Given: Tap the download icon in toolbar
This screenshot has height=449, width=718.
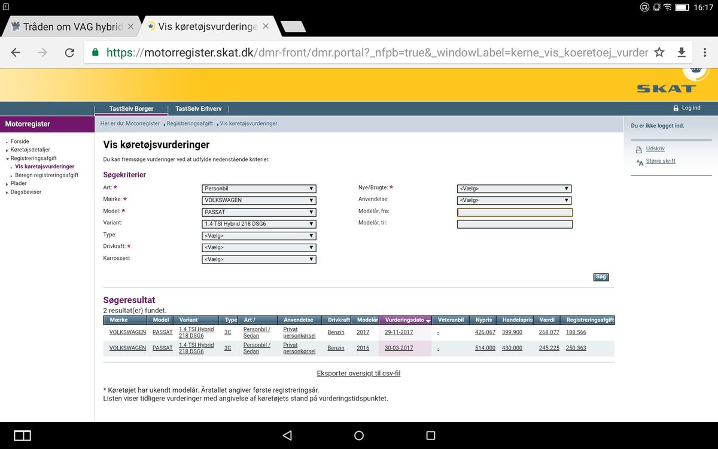Looking at the screenshot, I should (x=682, y=53).
